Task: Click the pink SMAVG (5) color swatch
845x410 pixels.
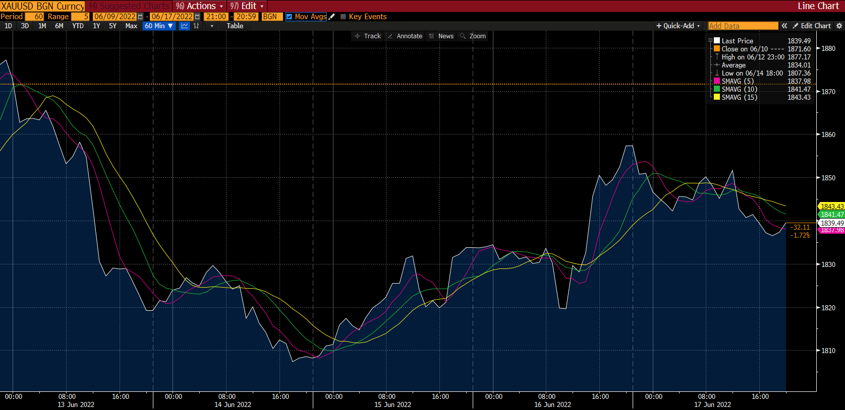Action: point(717,81)
